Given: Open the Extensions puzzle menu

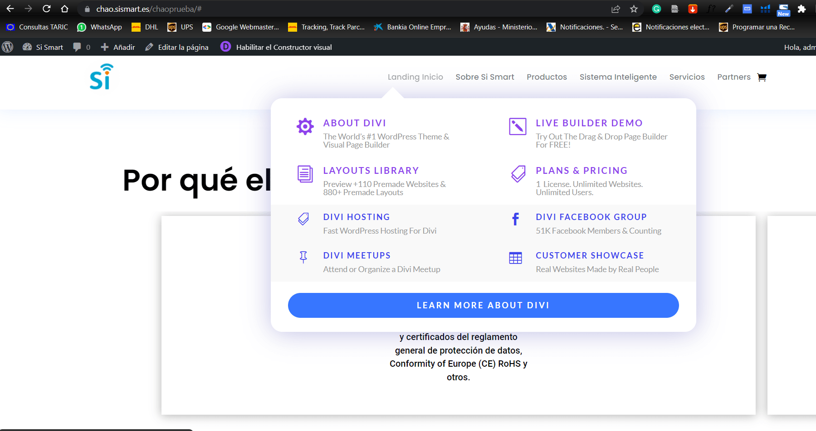Looking at the screenshot, I should point(801,9).
